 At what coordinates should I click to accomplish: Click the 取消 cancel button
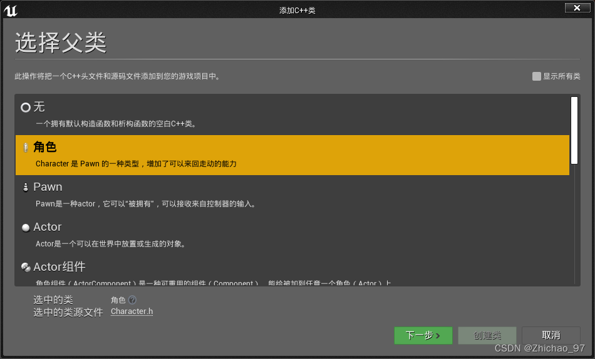[x=551, y=335]
